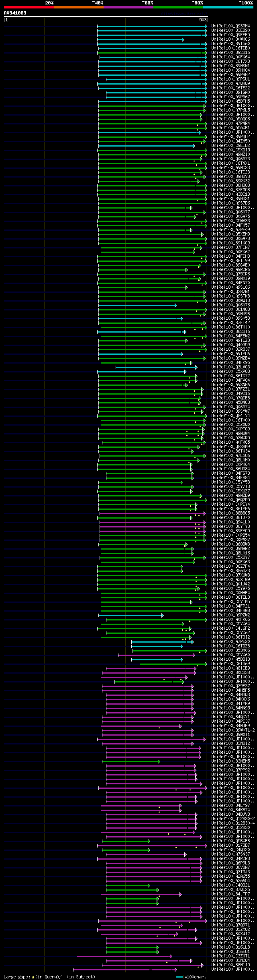This screenshot has width=257, height=980.
Task: Select the UniRef100_O81488 label
Action: tap(230, 310)
